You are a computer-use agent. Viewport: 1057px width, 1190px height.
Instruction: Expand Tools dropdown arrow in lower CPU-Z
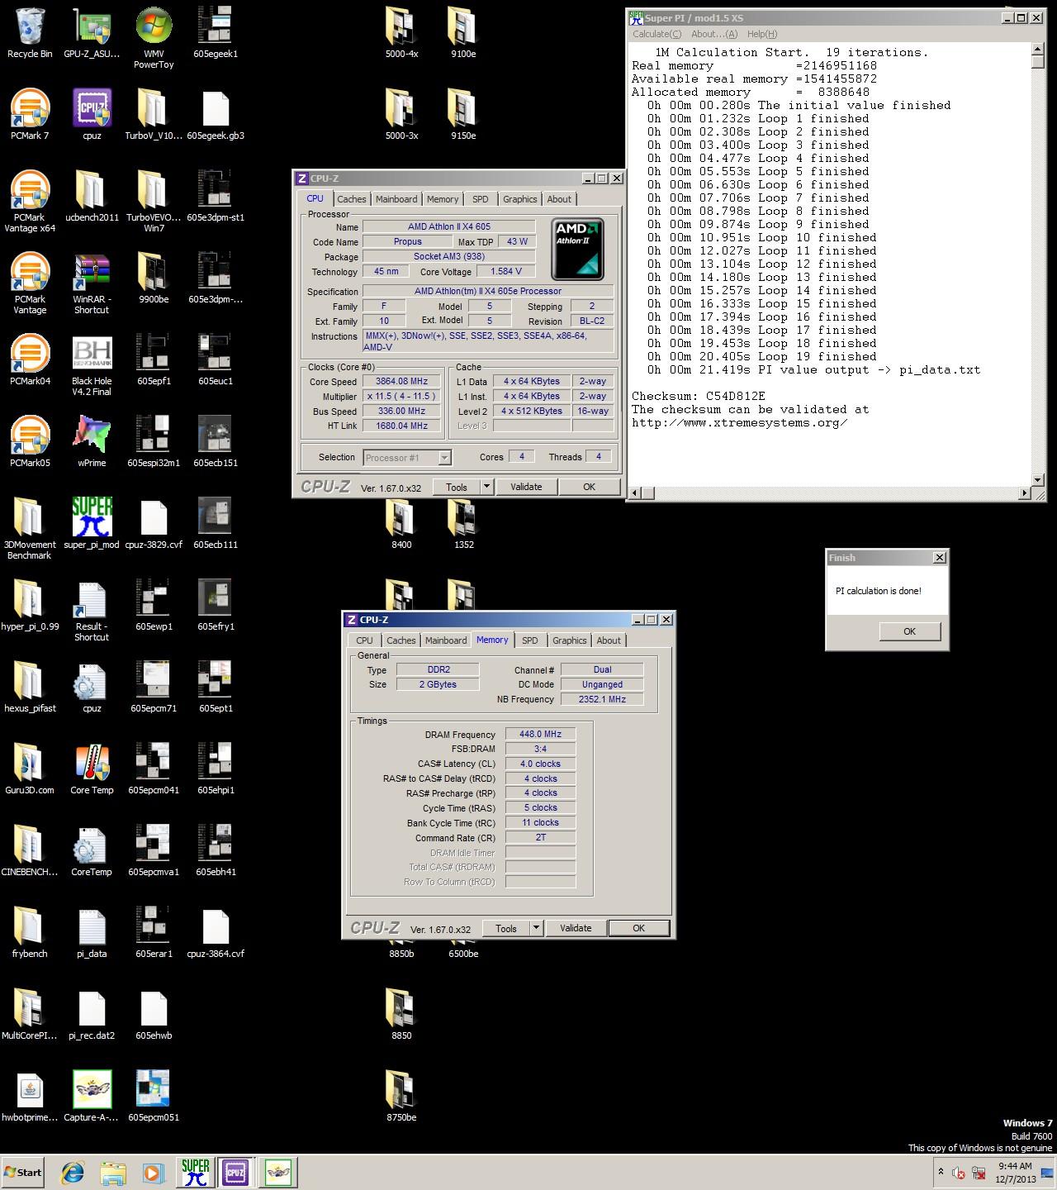tap(536, 928)
